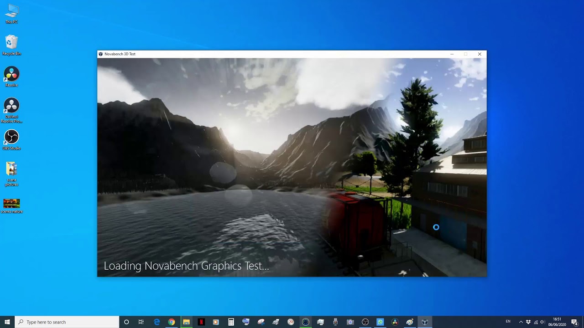The width and height of the screenshot is (584, 328).
Task: Open the clock and date flyout
Action: tap(557, 322)
